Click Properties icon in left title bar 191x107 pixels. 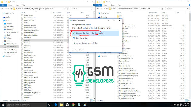(x=6, y=2)
